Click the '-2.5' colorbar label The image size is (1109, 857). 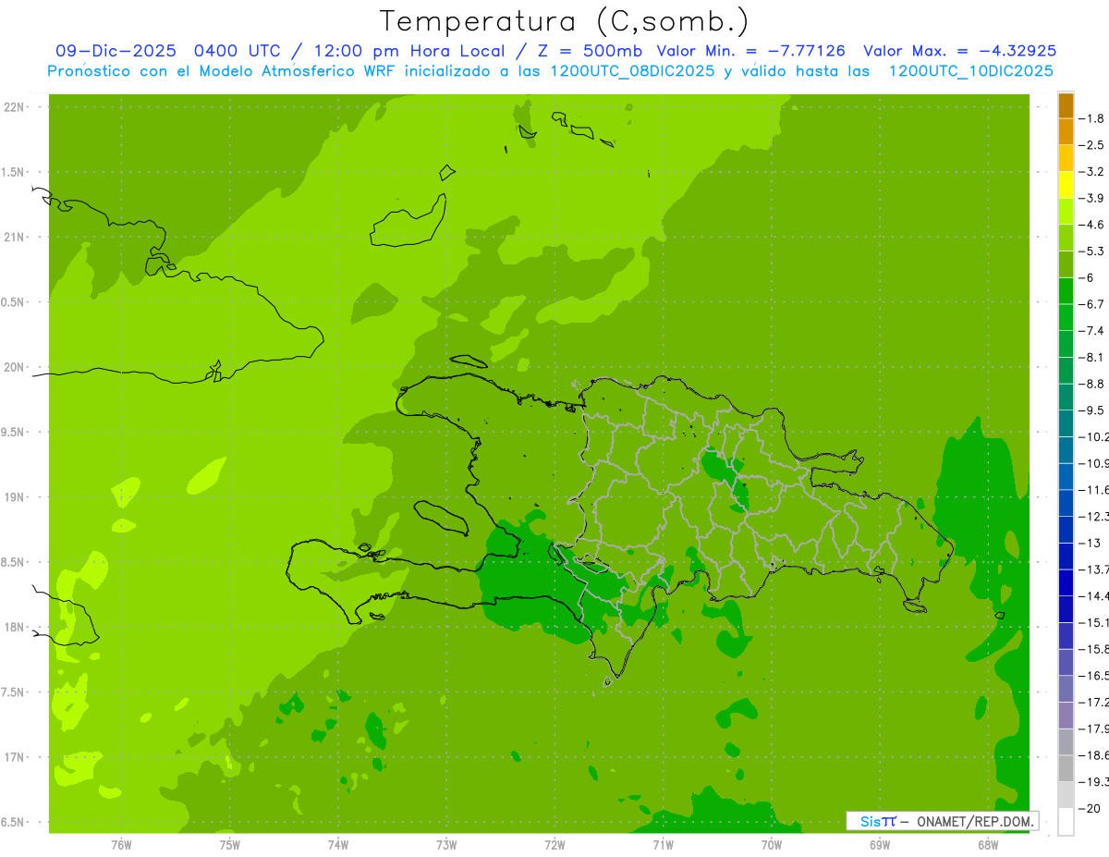(1091, 145)
